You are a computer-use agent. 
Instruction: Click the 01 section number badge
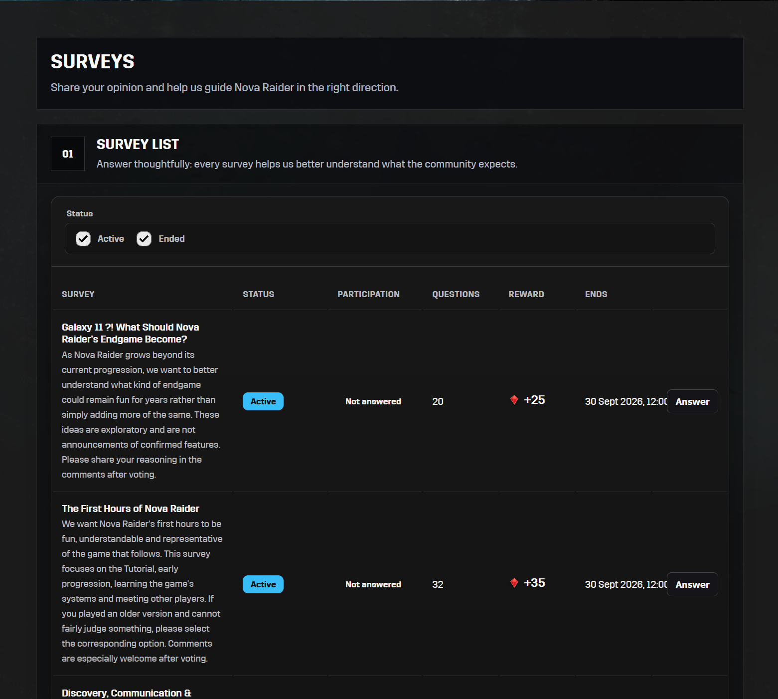point(68,154)
